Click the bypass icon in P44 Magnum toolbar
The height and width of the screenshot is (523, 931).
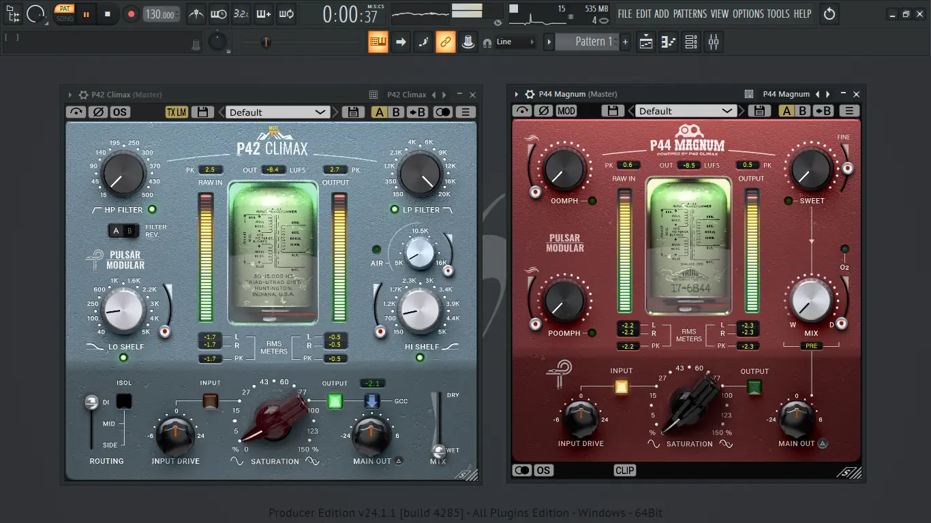pyautogui.click(x=523, y=111)
